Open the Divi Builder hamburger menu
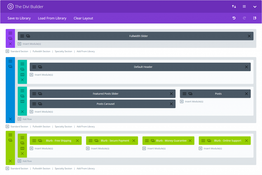Viewport: 262px width, 175px height. coord(244,6)
